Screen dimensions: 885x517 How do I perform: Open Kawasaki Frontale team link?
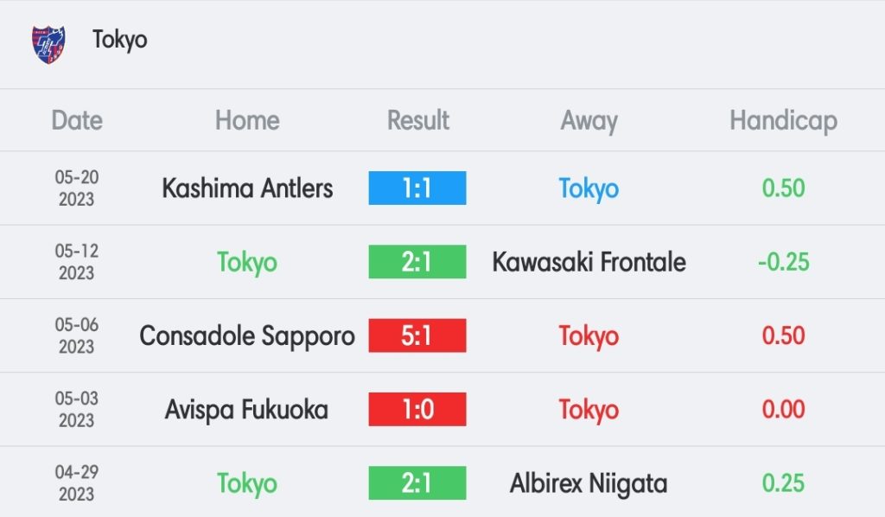click(589, 262)
